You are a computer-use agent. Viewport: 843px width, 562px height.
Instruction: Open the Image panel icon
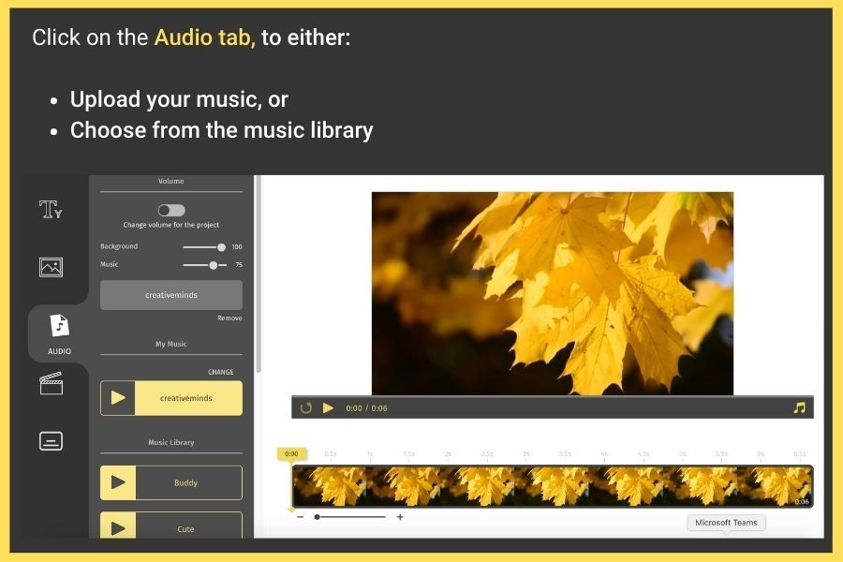52,267
